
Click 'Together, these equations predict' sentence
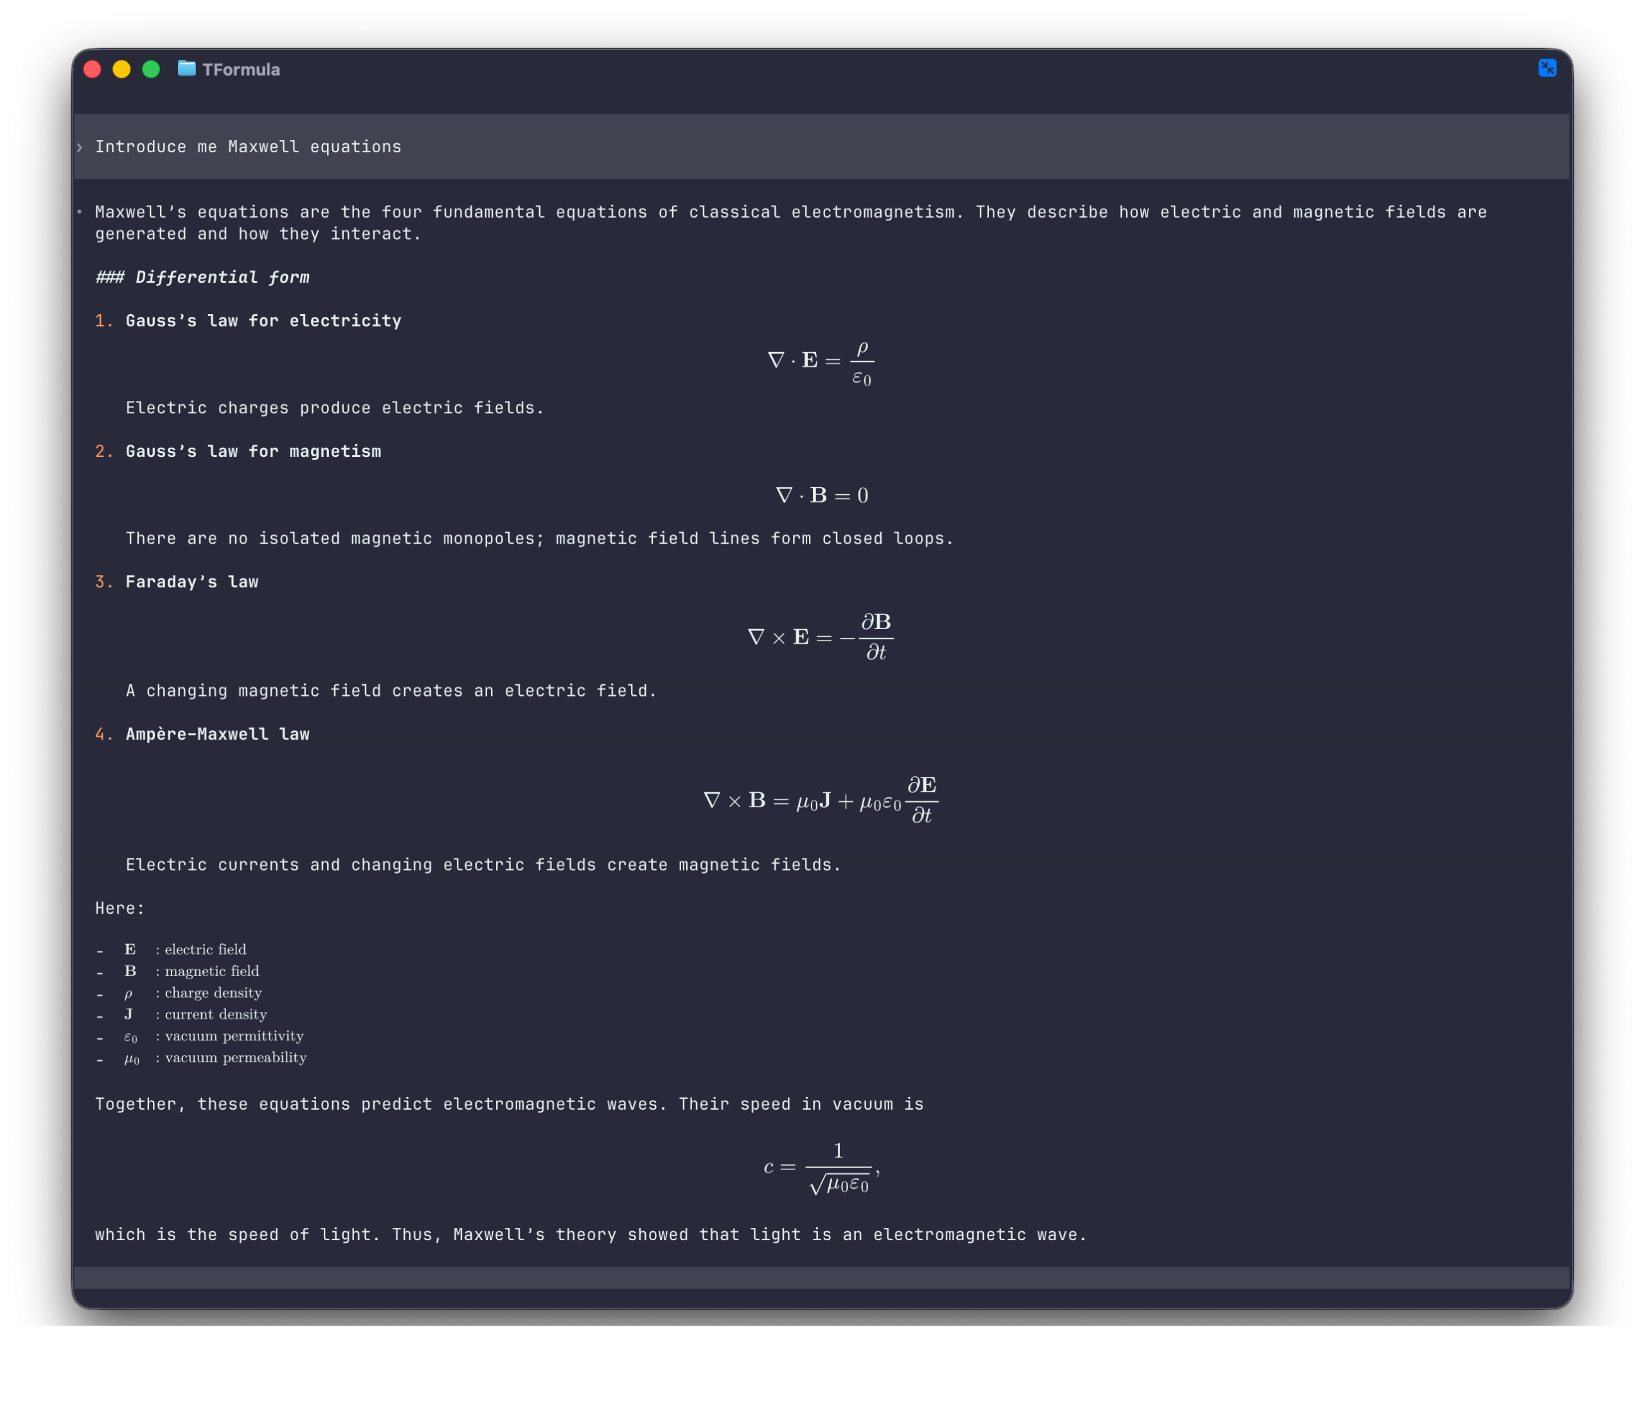509,1104
